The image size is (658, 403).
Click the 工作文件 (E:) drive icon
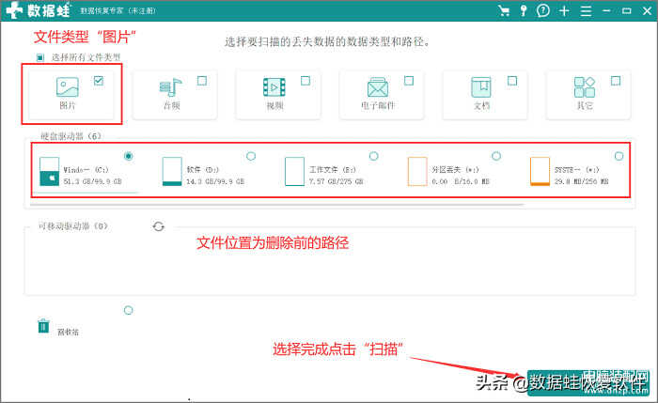294,172
